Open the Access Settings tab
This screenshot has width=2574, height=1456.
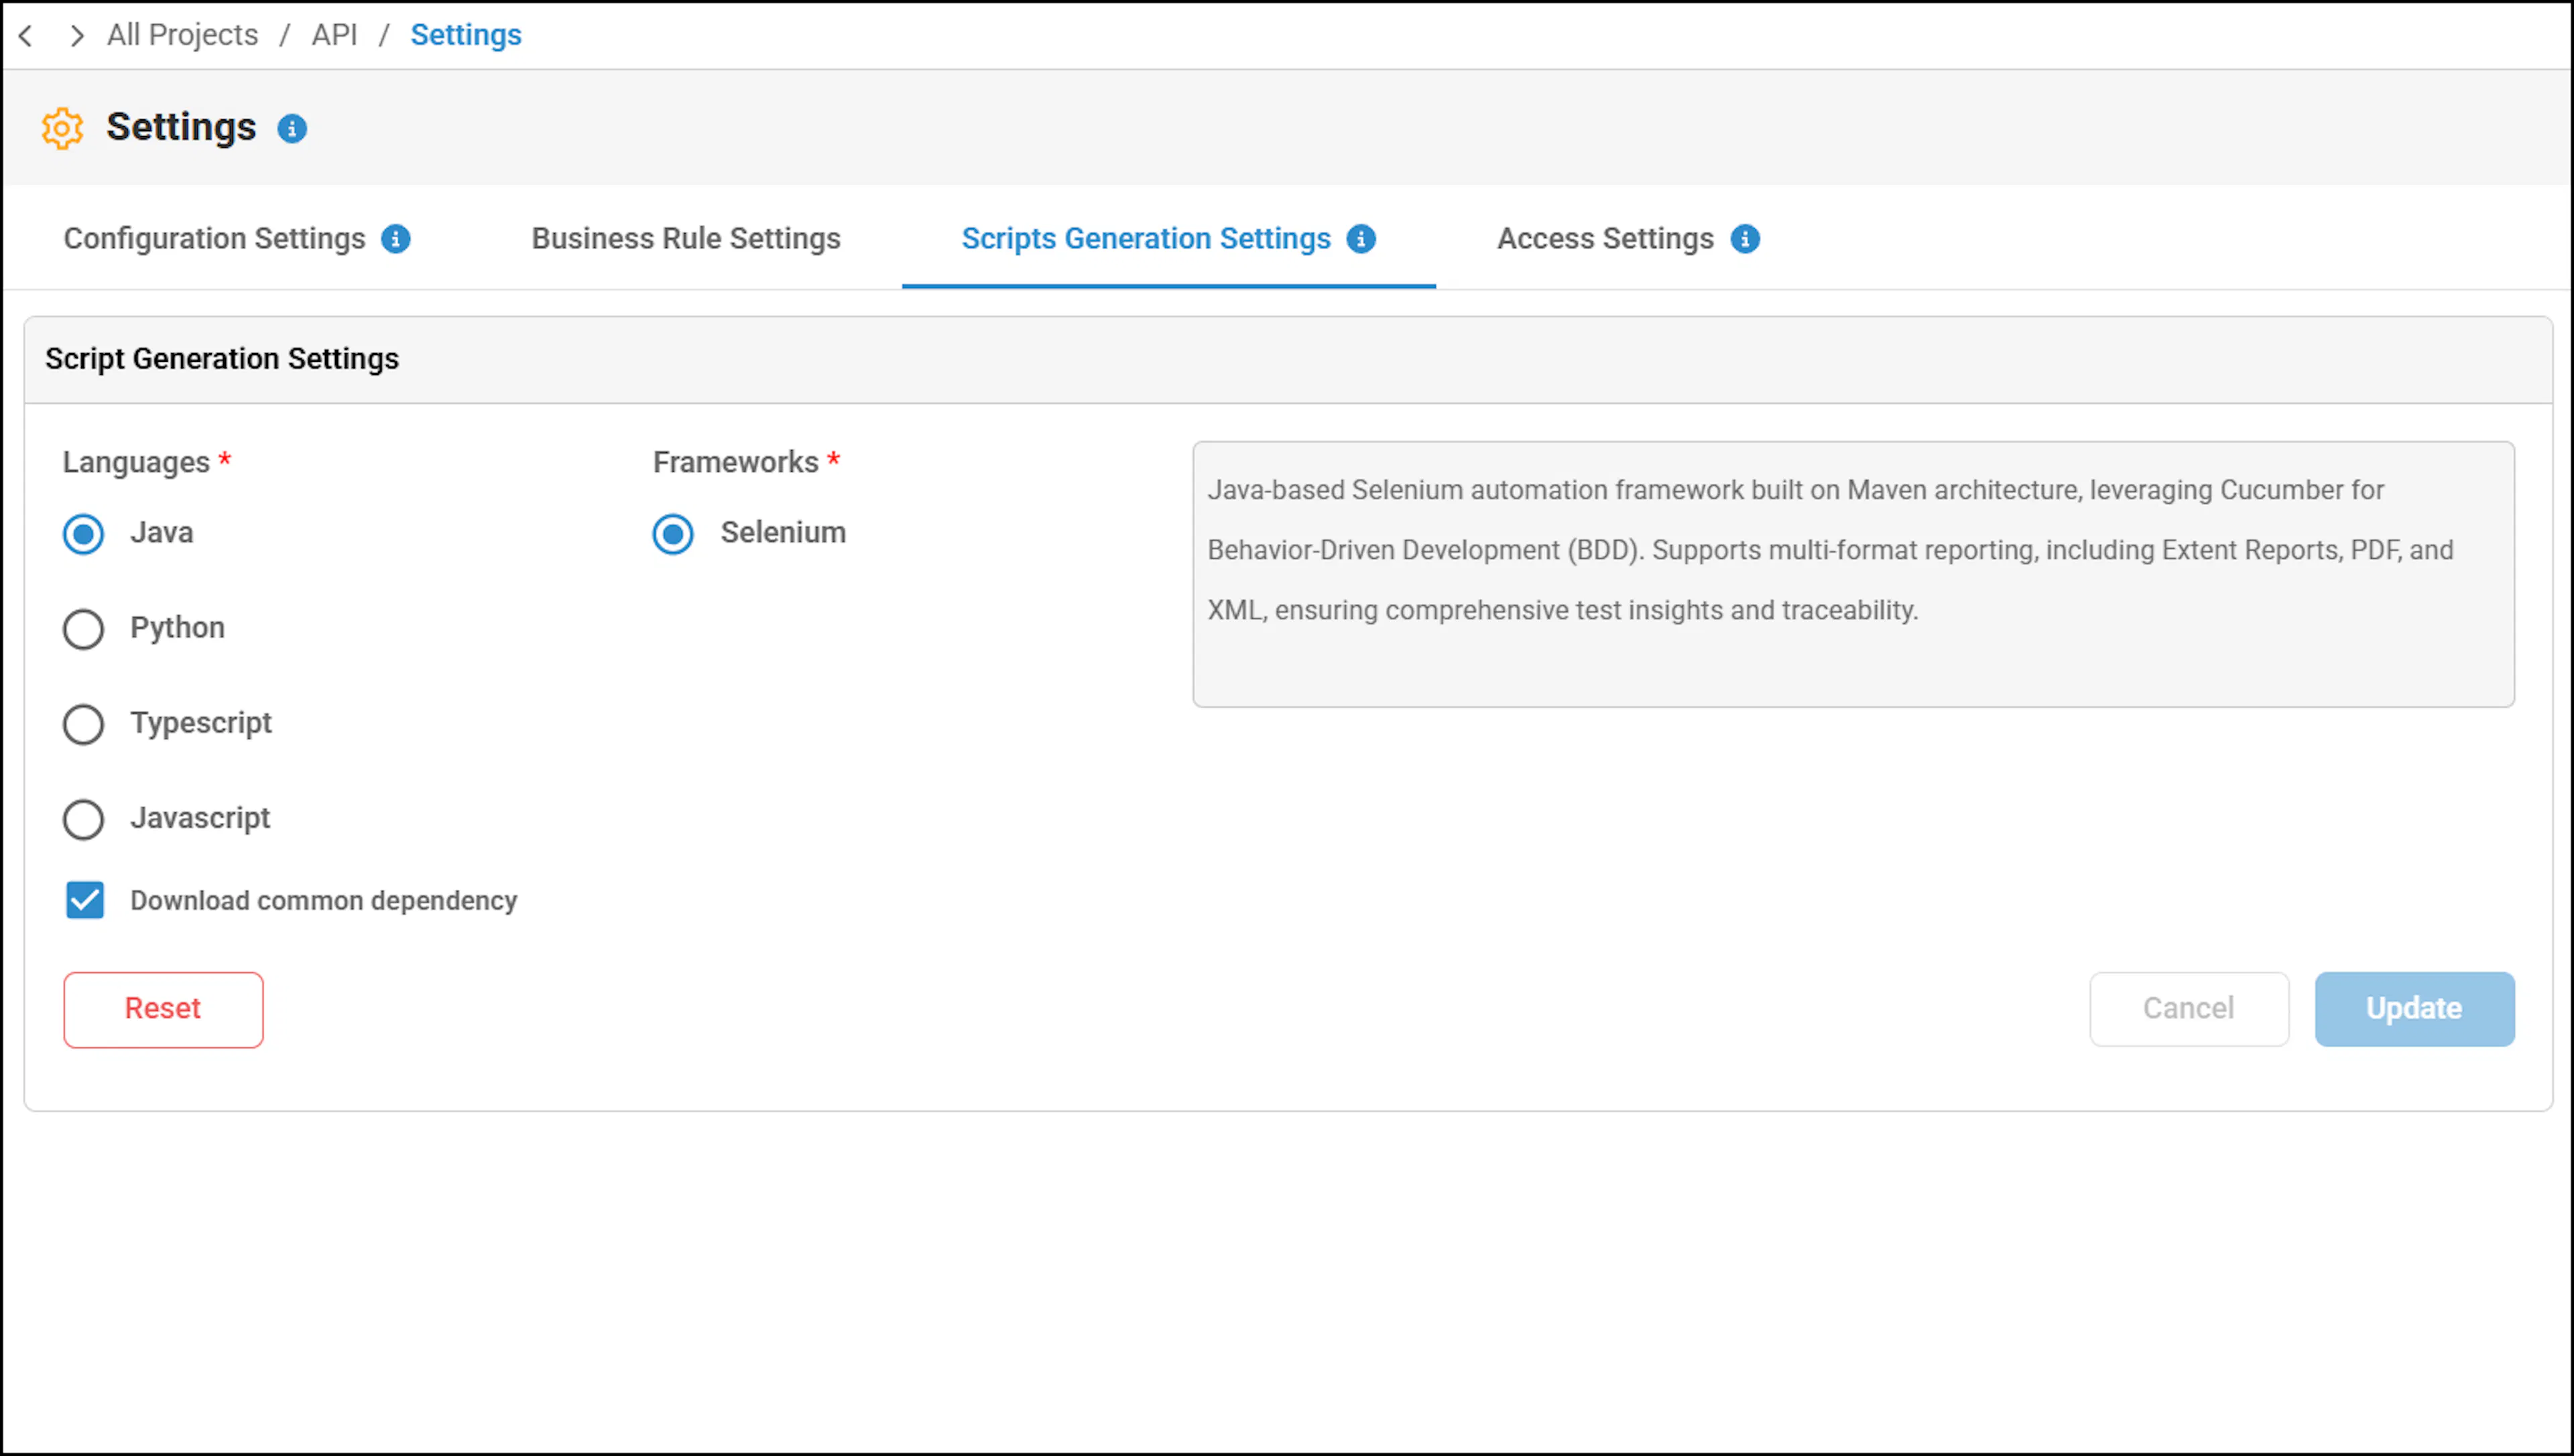(x=1605, y=239)
